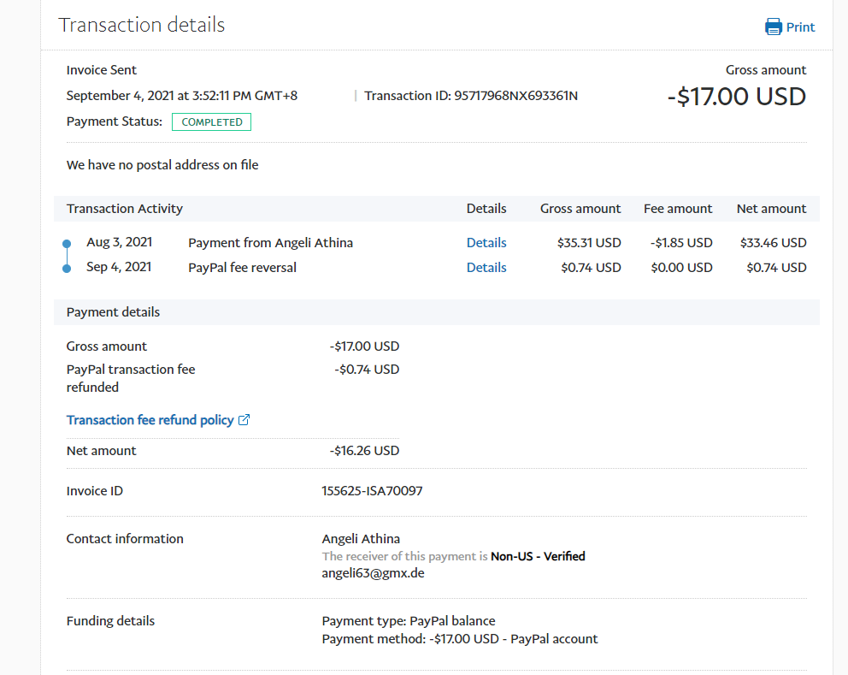Click the Payment details section header
848x675 pixels.
click(x=113, y=312)
